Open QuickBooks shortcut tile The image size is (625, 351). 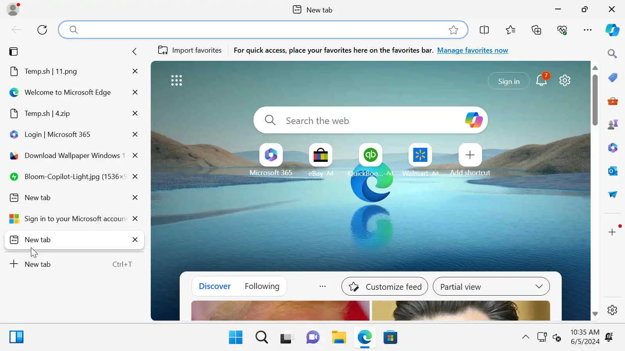coord(370,160)
